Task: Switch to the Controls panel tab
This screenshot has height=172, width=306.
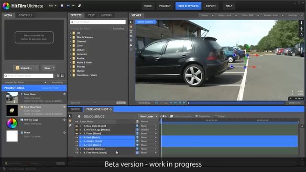Action: pyautogui.click(x=25, y=15)
